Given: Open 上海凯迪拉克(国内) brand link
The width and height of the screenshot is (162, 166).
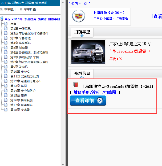Looking at the screenshot, I should (109, 13).
